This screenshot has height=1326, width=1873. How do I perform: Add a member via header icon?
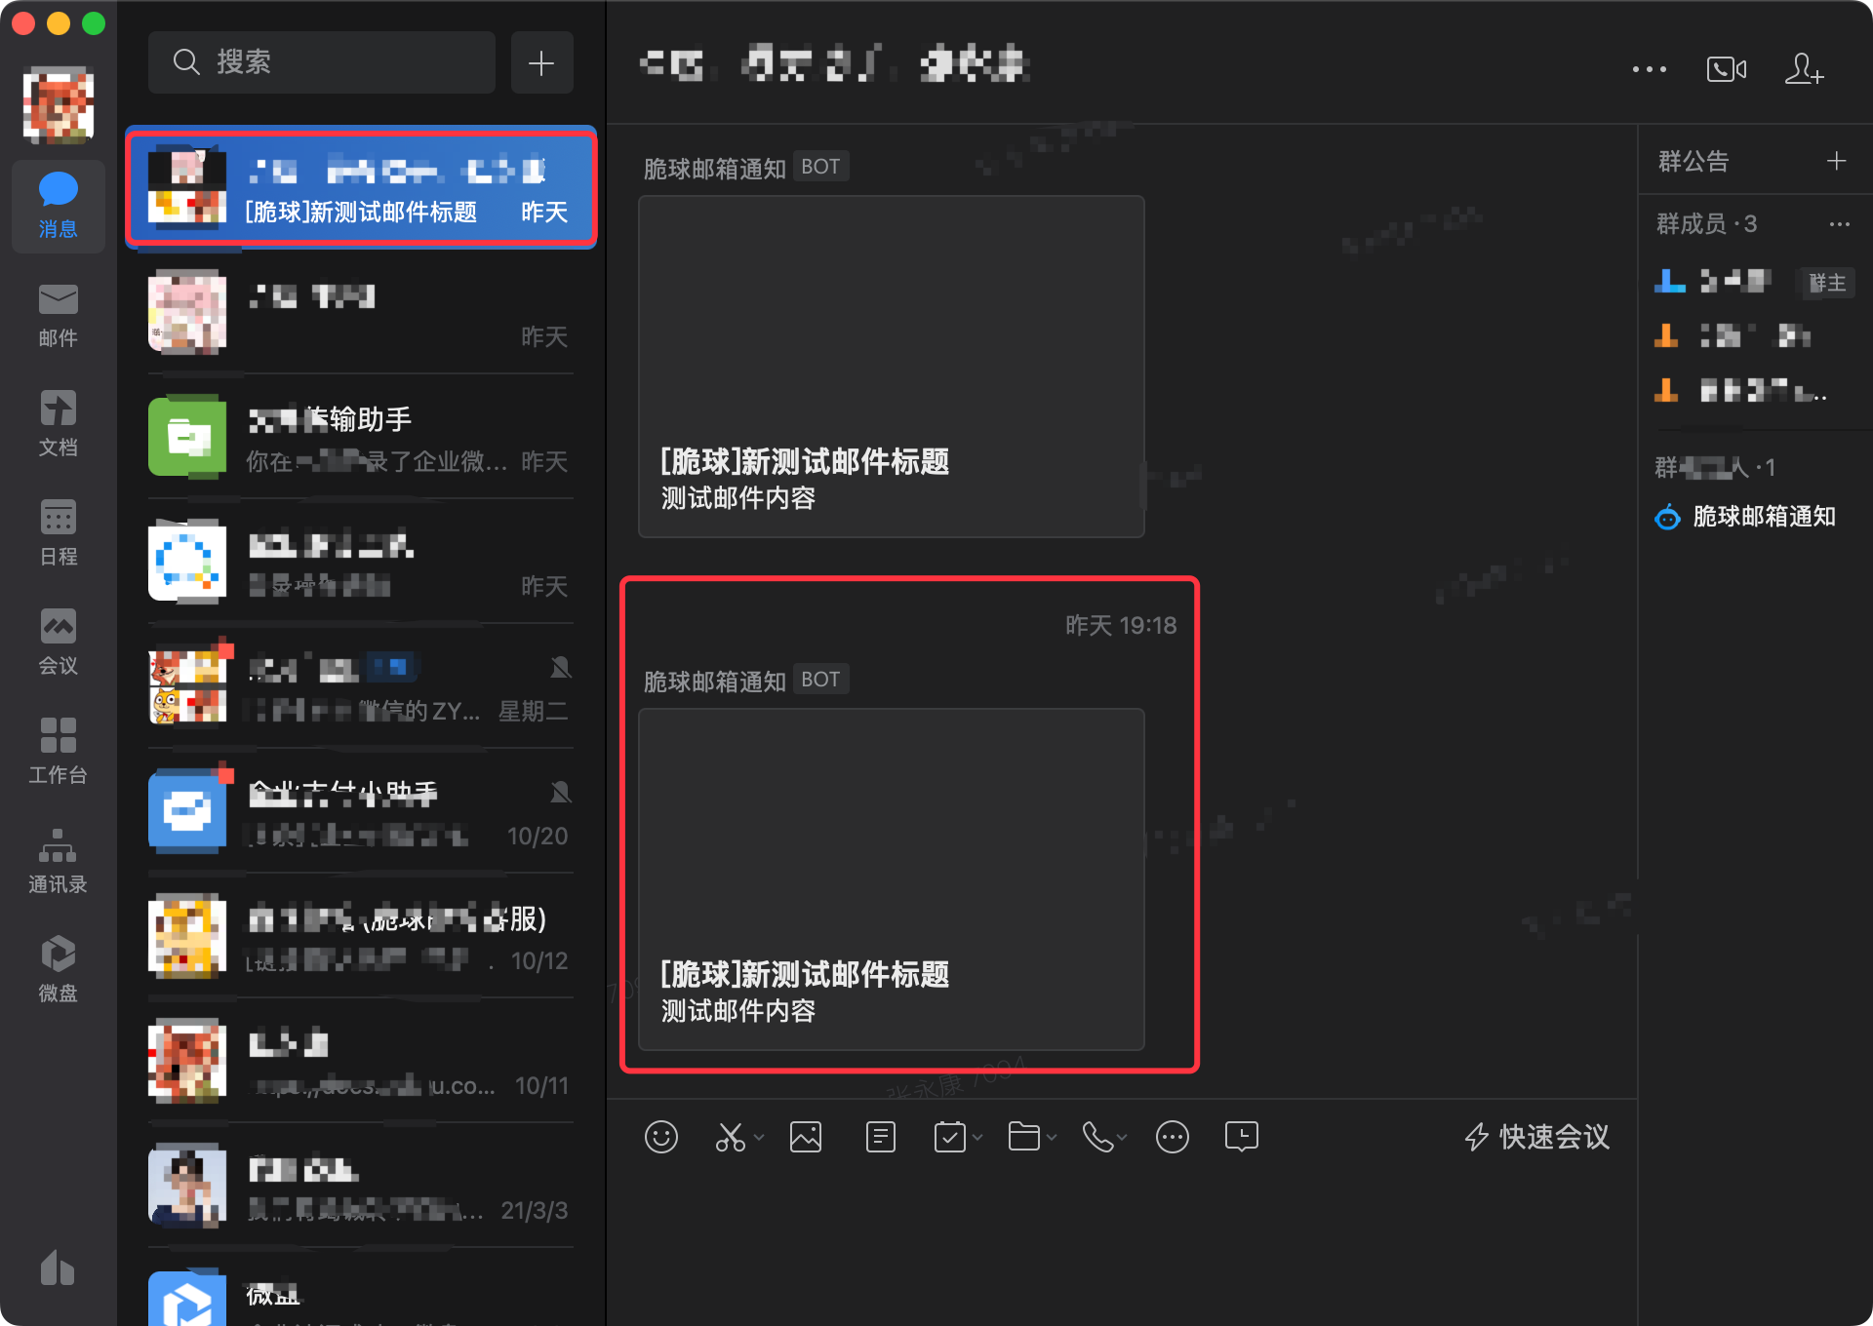1804,69
